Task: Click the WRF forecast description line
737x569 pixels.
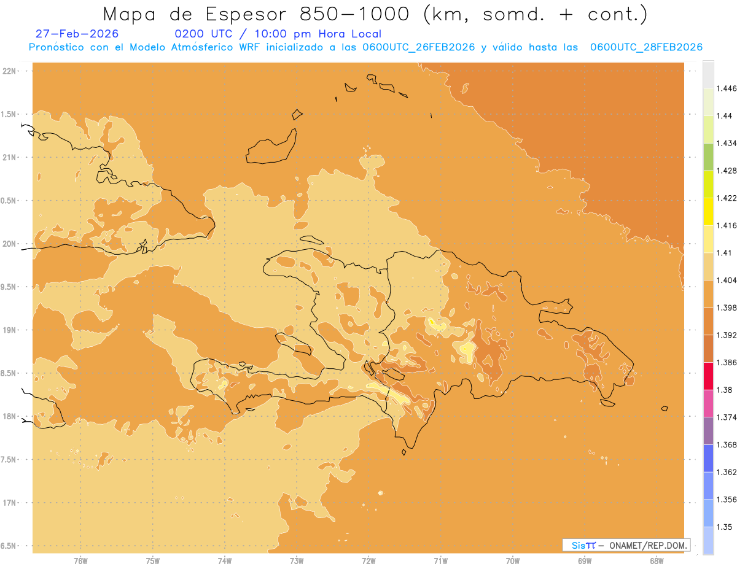Action: coord(366,47)
